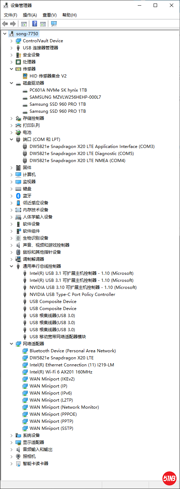The height and width of the screenshot is (489, 180).
Task: Click the 固件 firmware chip icon
Action: pos(18,168)
